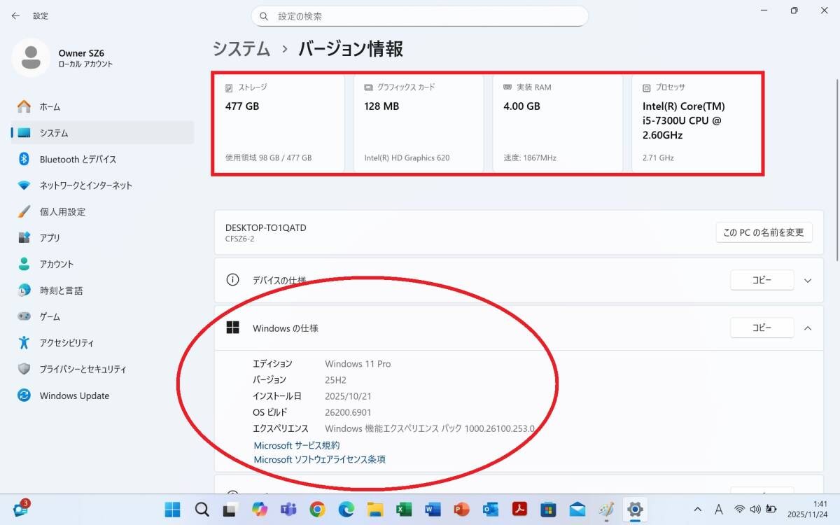Launch Word from taskbar
The width and height of the screenshot is (840, 525).
433,509
